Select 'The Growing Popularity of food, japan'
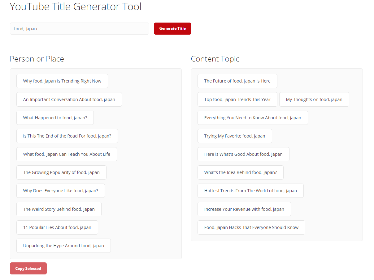This screenshot has height=280, width=374. point(61,172)
